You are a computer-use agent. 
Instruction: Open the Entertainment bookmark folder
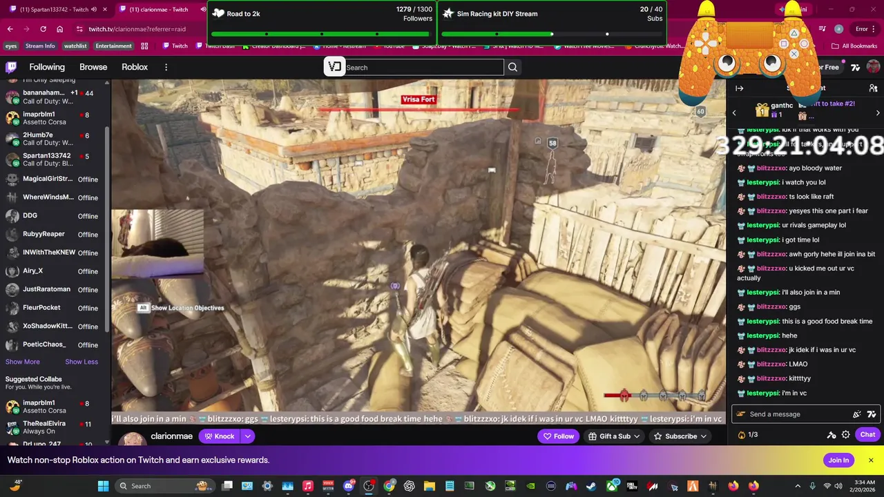tap(113, 46)
